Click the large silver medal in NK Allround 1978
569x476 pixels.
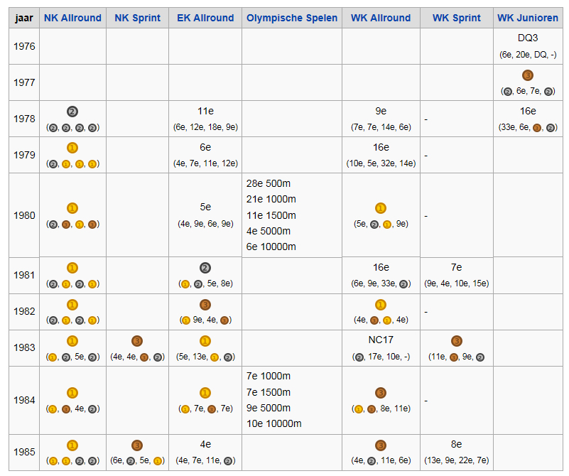tap(72, 112)
